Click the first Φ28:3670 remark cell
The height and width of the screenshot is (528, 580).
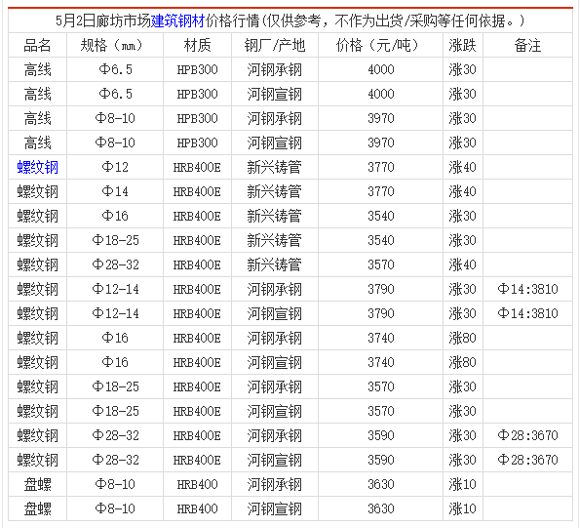coord(527,435)
